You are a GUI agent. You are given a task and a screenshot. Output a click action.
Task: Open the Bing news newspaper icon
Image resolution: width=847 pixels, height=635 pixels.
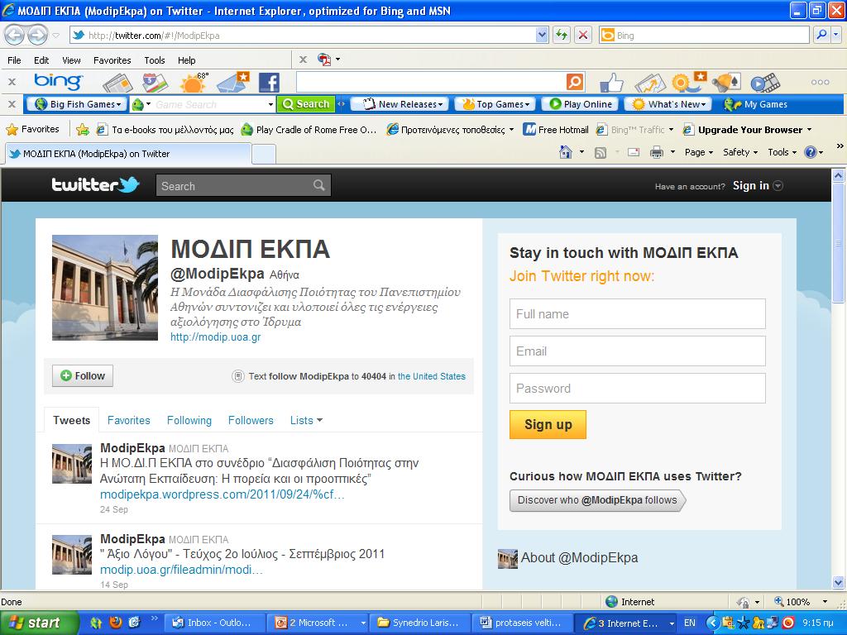tap(117, 83)
